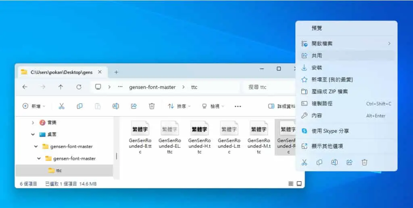Collapse the gensen-font-master tree folder under 桌面
413x208 pixels.
click(36, 146)
